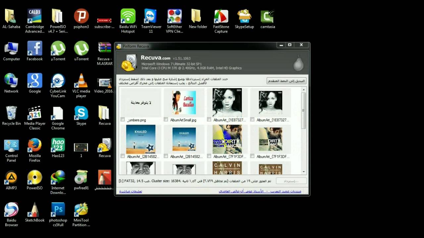Viewport: 424px width, 238px height.
Task: Tick the checkbox for _umbers.png
Action: pyautogui.click(x=123, y=120)
